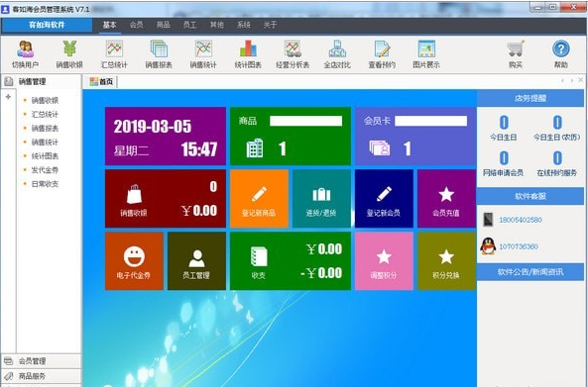Click the 软件公告/新闻资讯 header
The image size is (588, 387).
pyautogui.click(x=530, y=272)
